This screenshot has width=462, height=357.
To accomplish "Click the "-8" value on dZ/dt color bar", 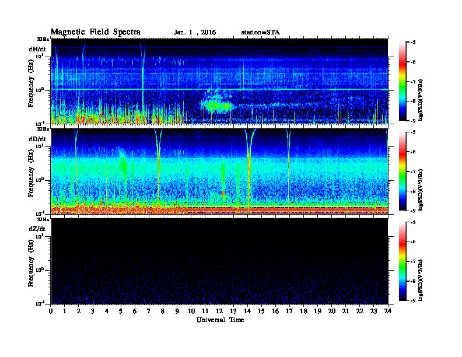I will tap(413, 281).
